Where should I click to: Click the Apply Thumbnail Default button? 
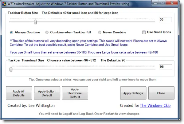(75, 93)
